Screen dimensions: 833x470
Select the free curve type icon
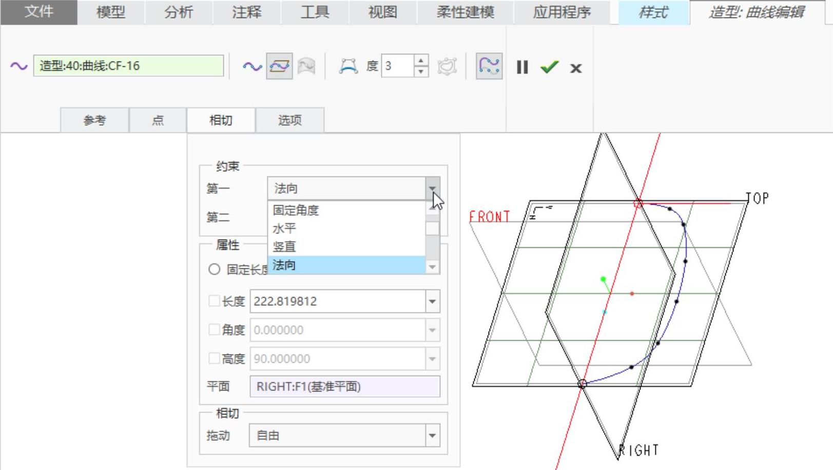[252, 66]
